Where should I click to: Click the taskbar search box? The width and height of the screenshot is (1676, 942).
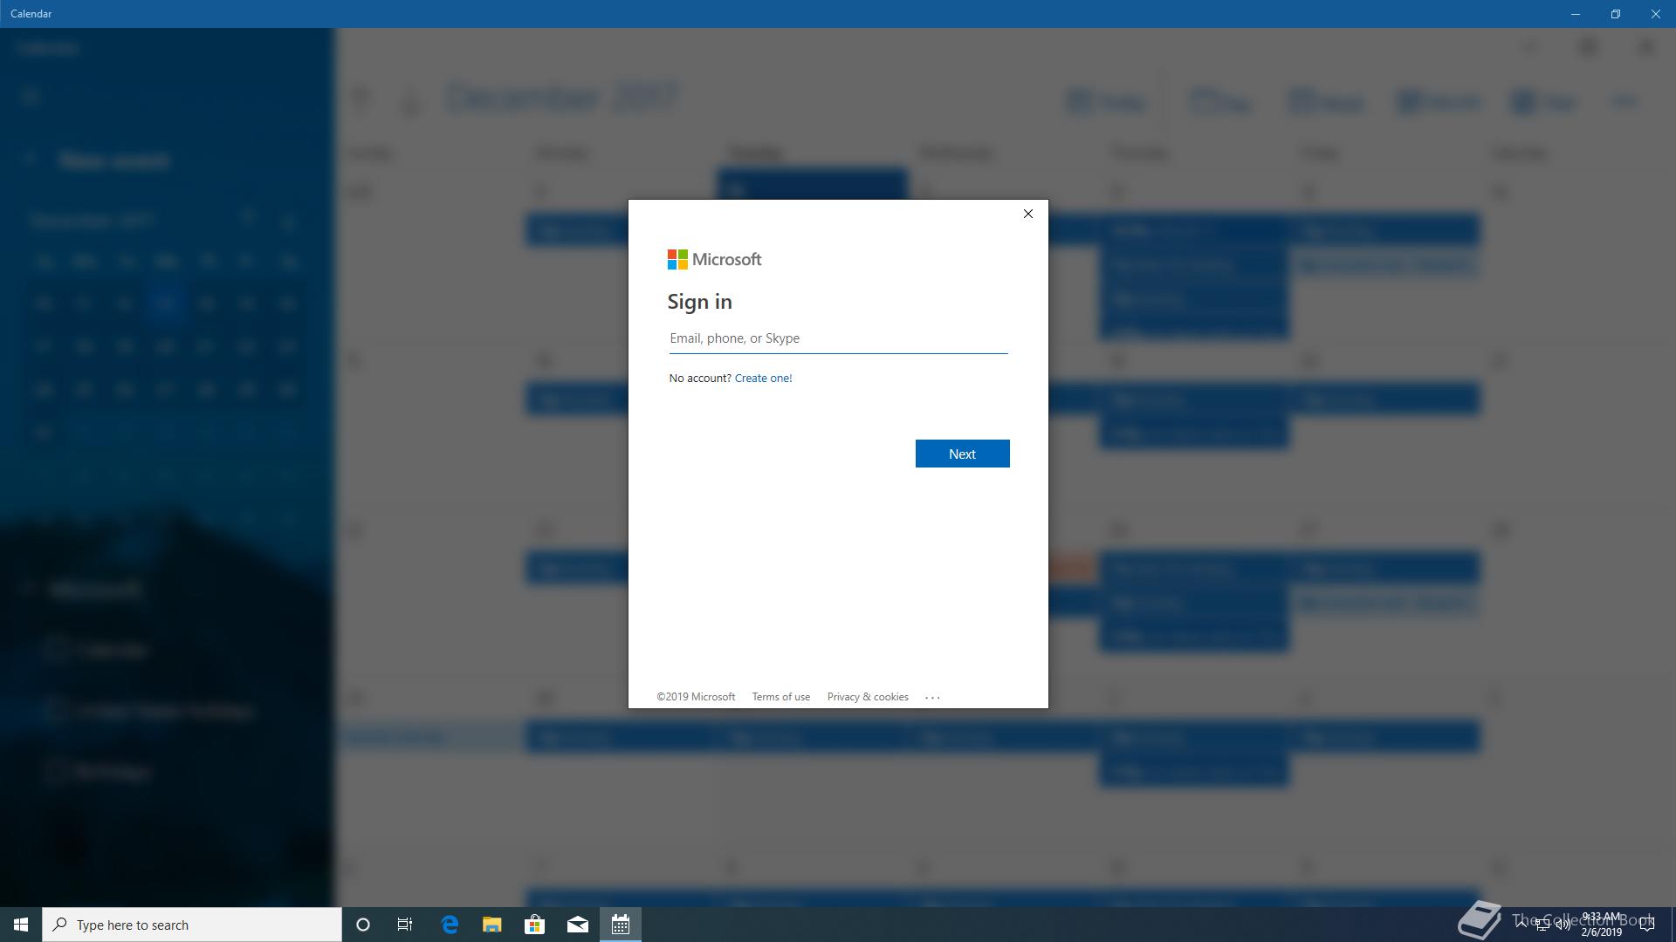192,925
